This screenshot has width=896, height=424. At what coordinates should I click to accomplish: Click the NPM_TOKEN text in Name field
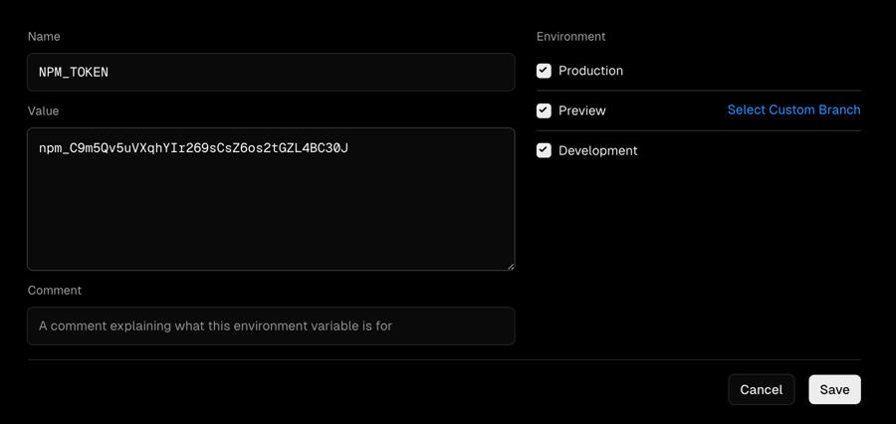(x=74, y=73)
